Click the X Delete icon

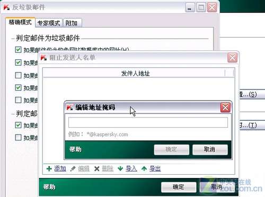(x=96, y=169)
